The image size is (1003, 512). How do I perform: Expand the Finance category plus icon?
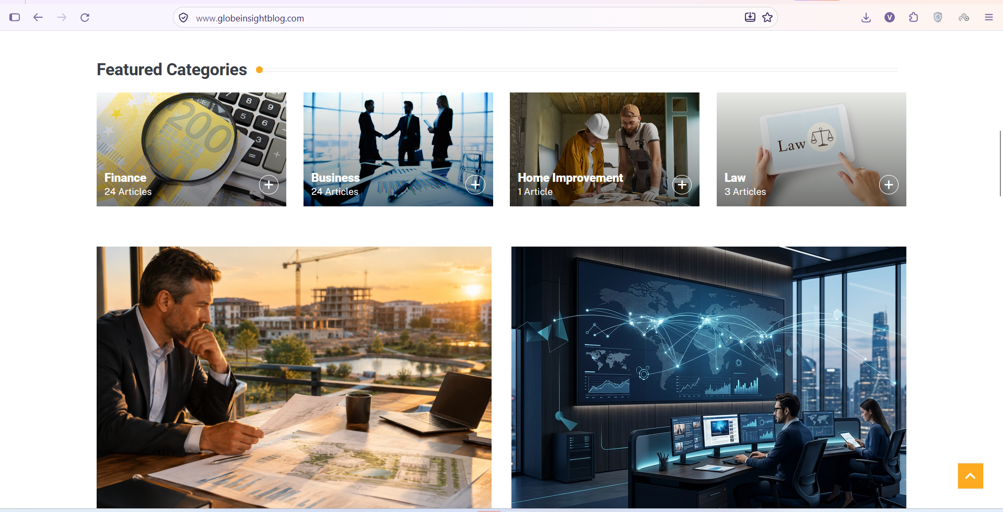(x=269, y=184)
